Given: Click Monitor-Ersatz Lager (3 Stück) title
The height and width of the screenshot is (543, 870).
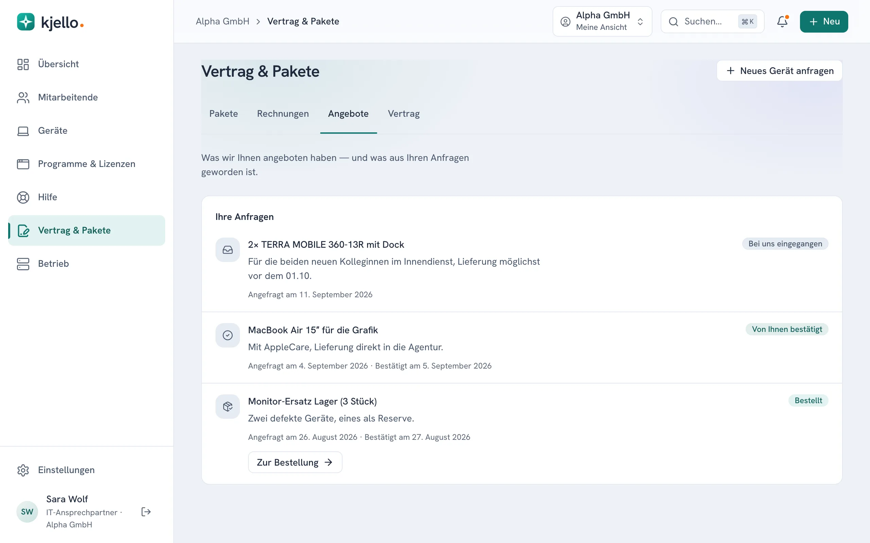Looking at the screenshot, I should 312,401.
